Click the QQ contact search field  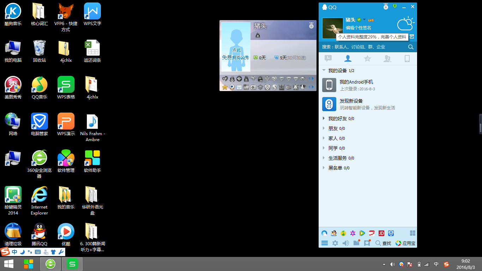coord(363,47)
